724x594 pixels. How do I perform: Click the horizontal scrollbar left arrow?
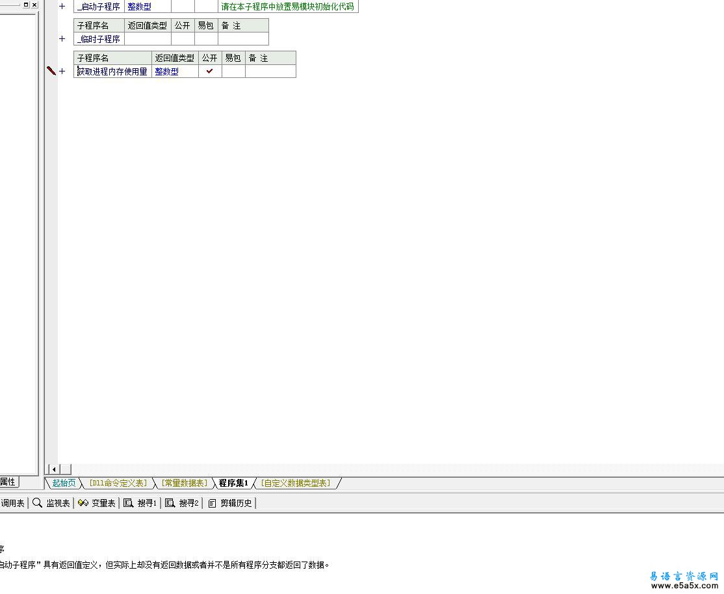[54, 469]
